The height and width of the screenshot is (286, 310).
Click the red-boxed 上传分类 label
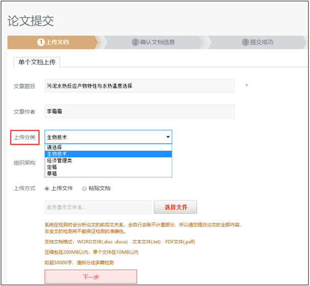tap(25, 137)
